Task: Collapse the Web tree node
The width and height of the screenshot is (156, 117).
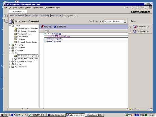Action: point(10,53)
